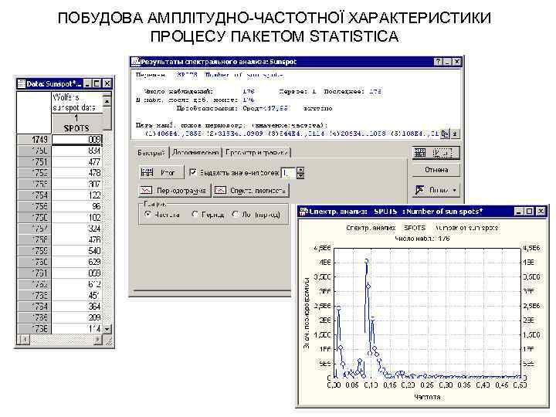
Task: Decrease highlight threshold with stepper down arrow
Action: pos(300,175)
